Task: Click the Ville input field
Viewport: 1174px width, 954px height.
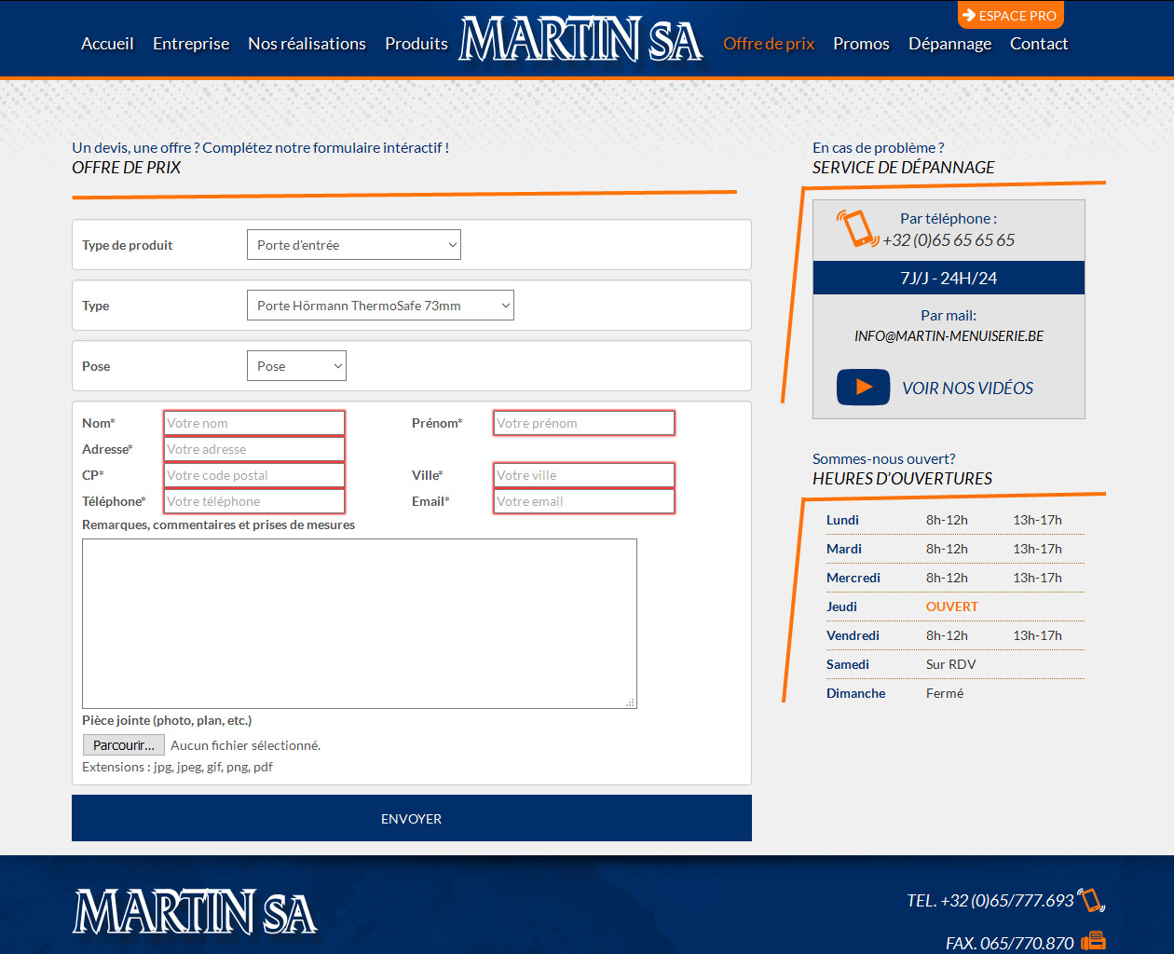Action: tap(584, 475)
